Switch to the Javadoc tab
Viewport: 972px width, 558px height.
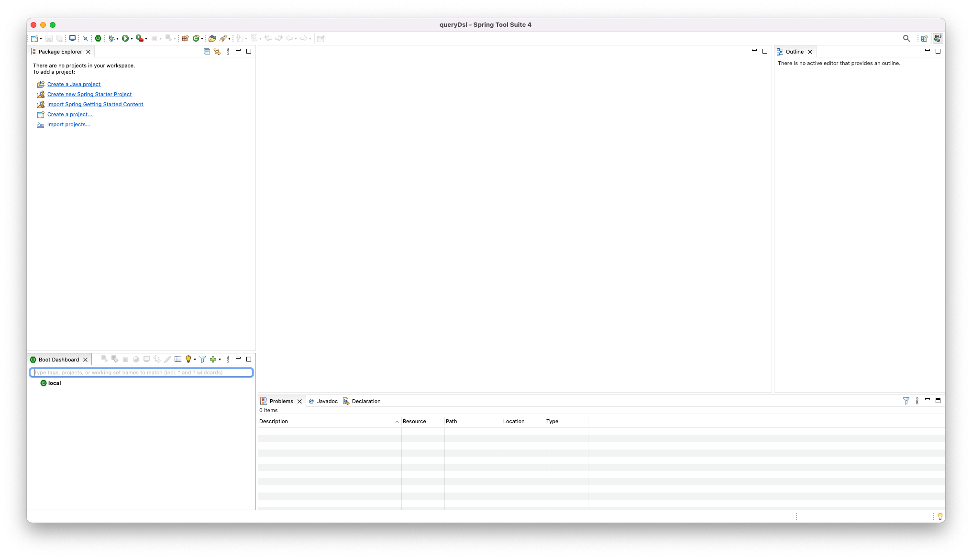pyautogui.click(x=327, y=401)
